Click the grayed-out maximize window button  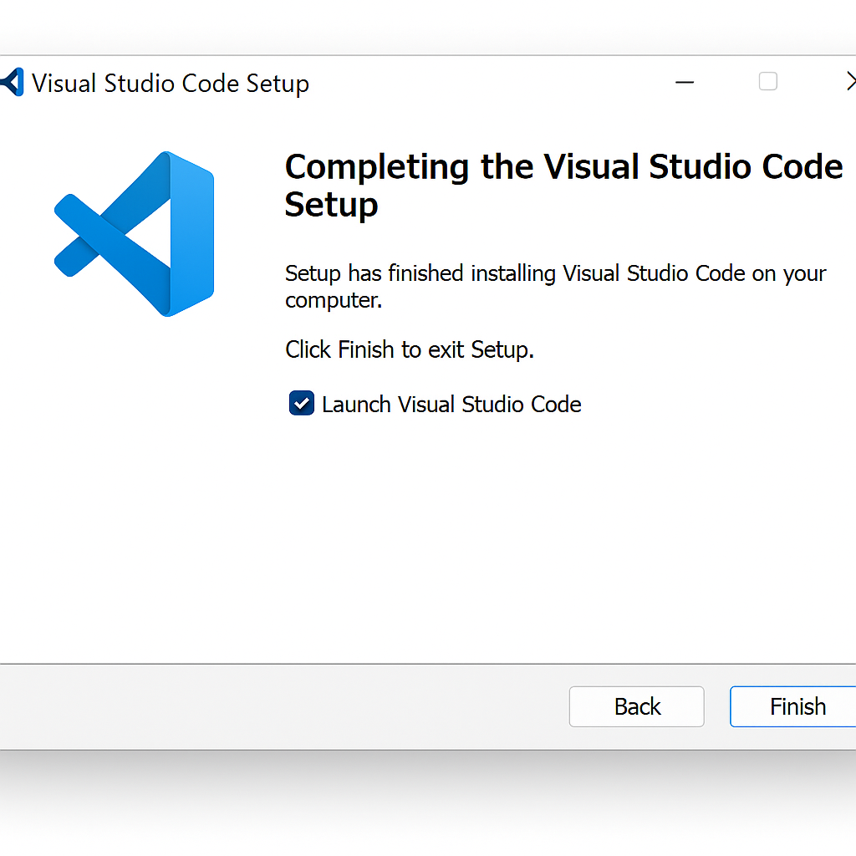(x=767, y=81)
